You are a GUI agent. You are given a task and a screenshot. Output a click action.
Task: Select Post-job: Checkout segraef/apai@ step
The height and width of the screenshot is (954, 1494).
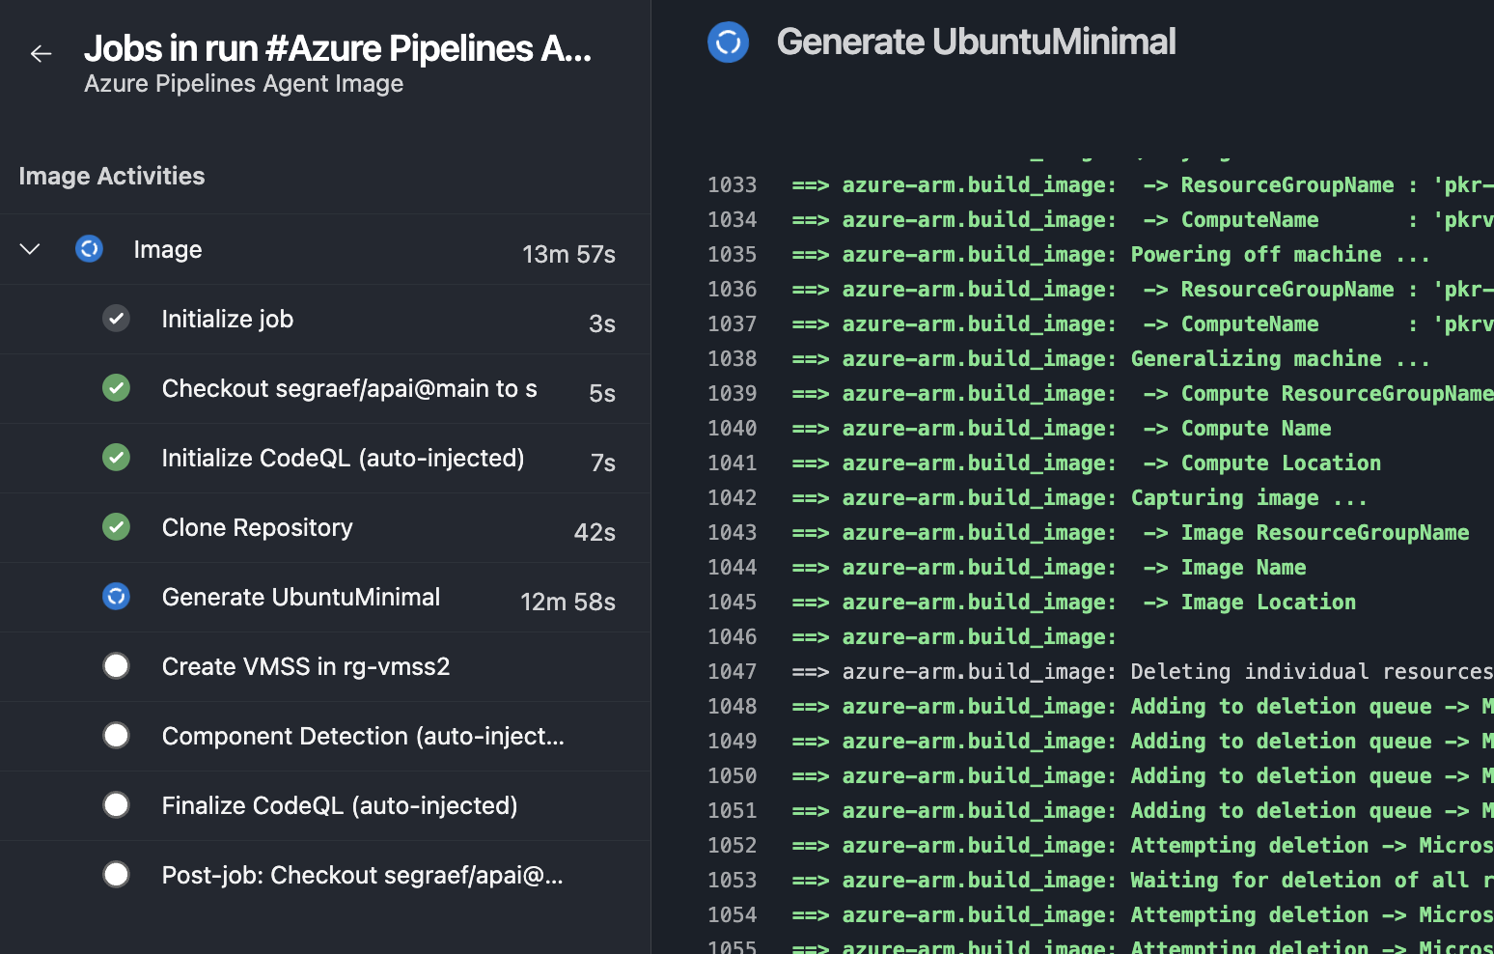pyautogui.click(x=325, y=875)
